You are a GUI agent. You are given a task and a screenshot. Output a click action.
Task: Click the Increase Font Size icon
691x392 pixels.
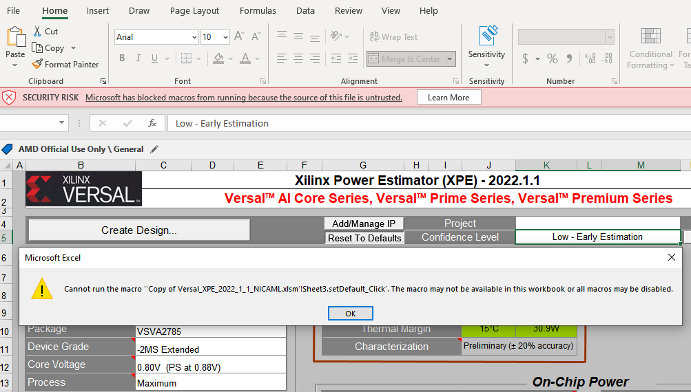click(x=239, y=36)
